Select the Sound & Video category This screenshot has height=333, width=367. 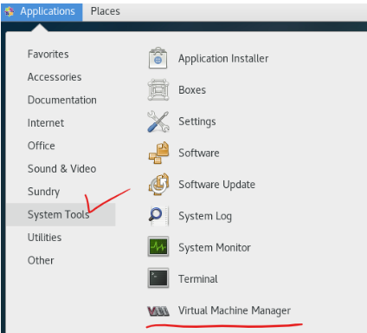click(x=61, y=168)
